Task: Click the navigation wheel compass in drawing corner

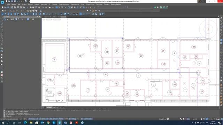Action: 208,29
